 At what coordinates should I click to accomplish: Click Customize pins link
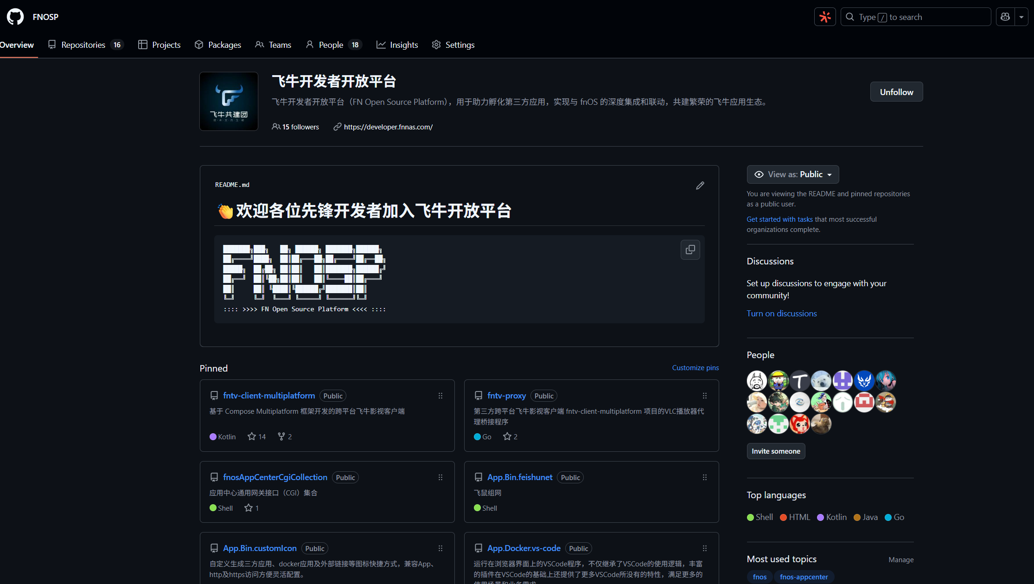click(695, 368)
